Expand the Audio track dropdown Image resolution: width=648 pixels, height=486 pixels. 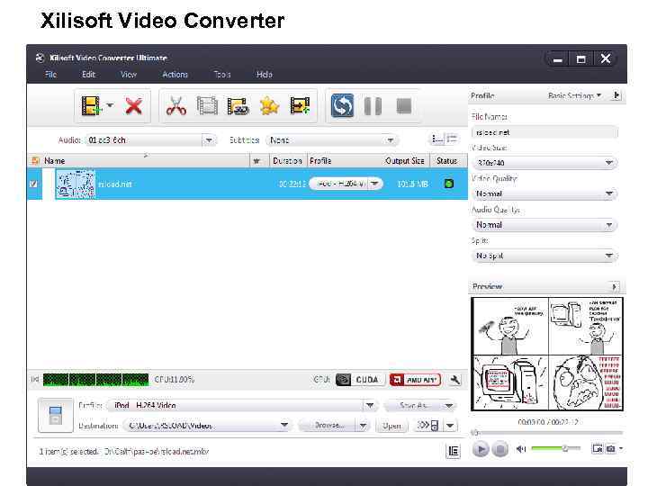209,140
